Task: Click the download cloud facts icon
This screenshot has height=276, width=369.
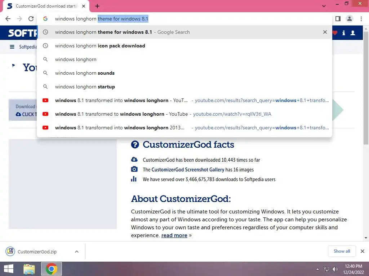Action: coord(134,160)
